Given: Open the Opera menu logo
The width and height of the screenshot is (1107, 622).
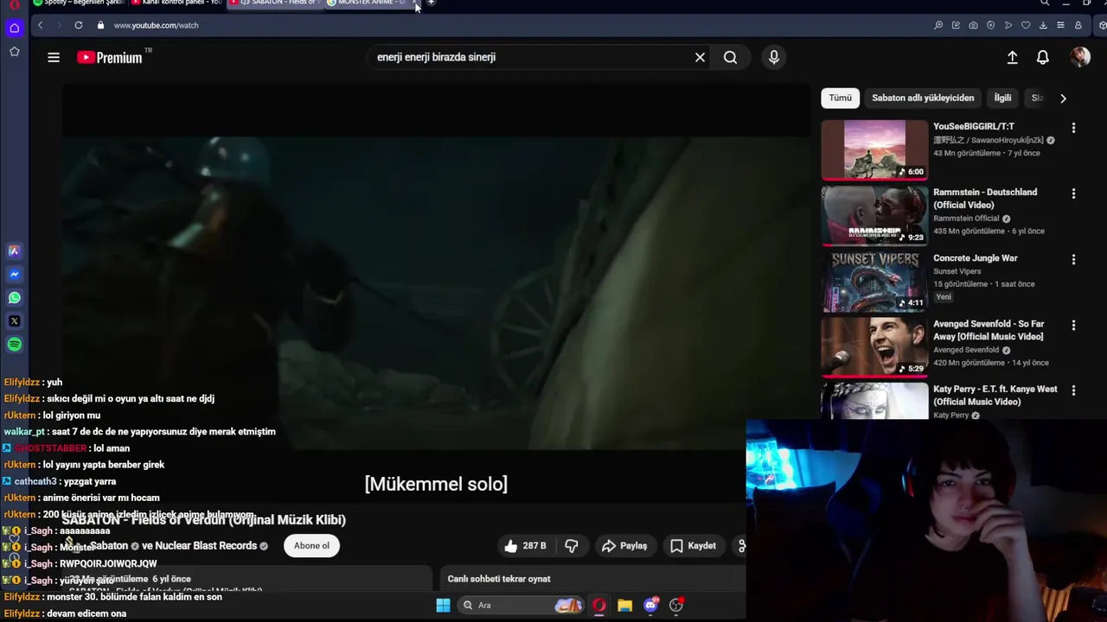Looking at the screenshot, I should point(14,4).
